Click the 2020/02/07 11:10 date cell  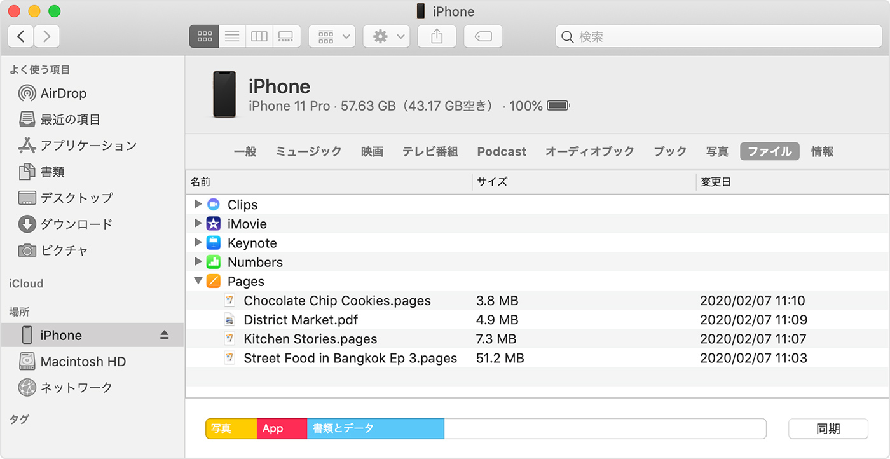point(753,301)
